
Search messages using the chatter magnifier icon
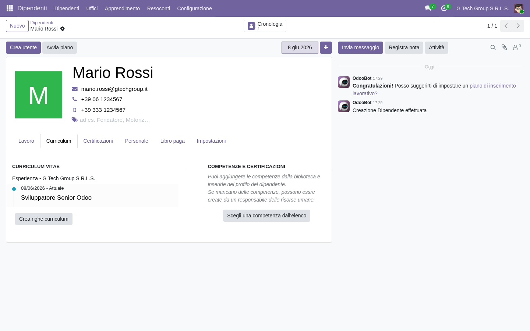tap(493, 47)
